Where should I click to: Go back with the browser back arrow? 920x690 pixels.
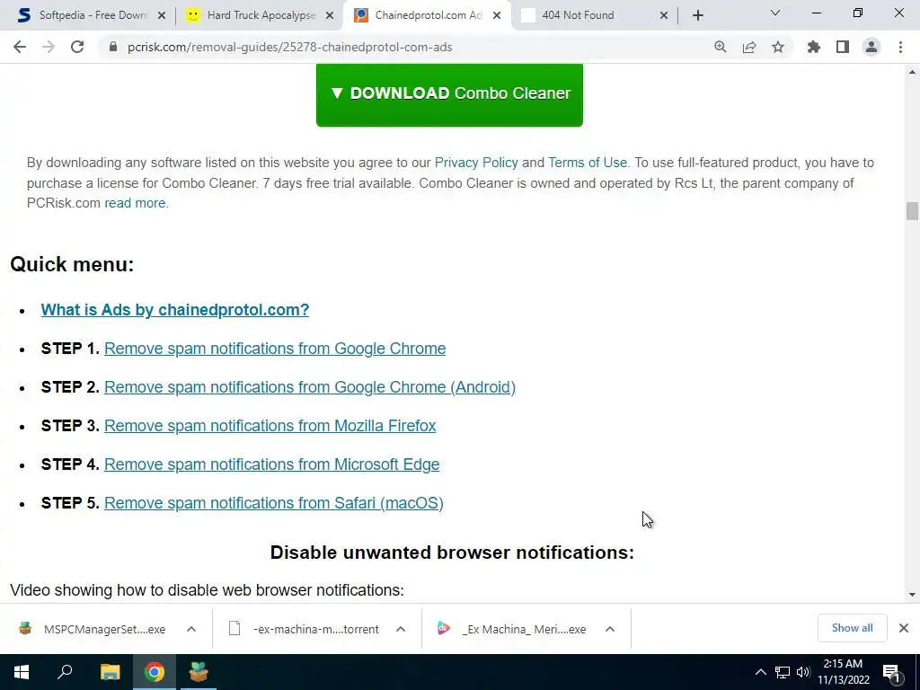coord(20,47)
